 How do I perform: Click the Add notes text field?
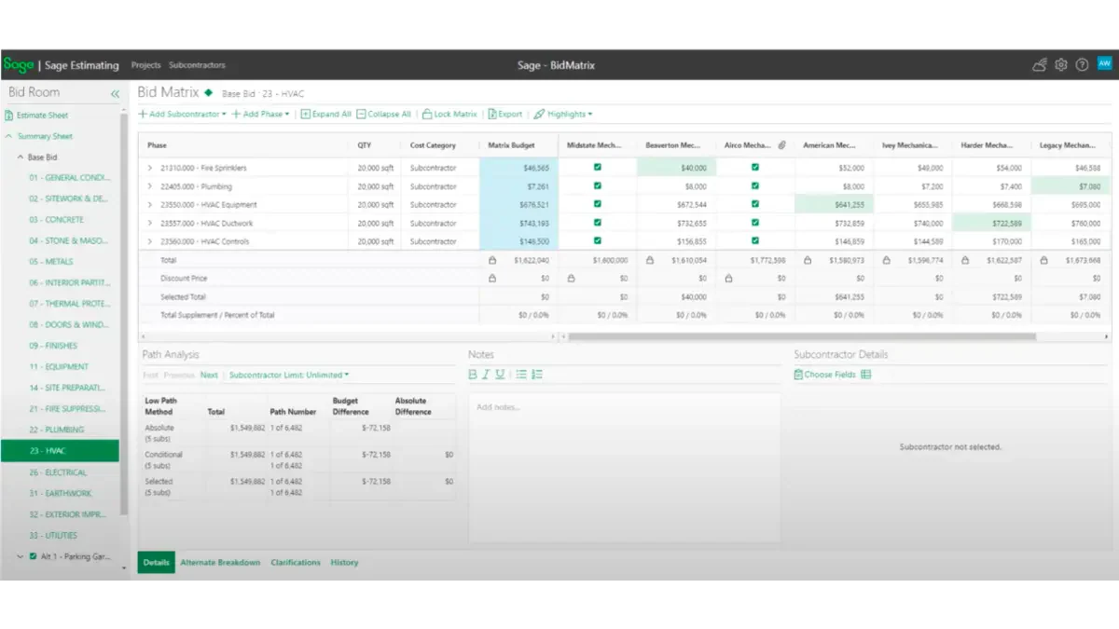point(624,468)
